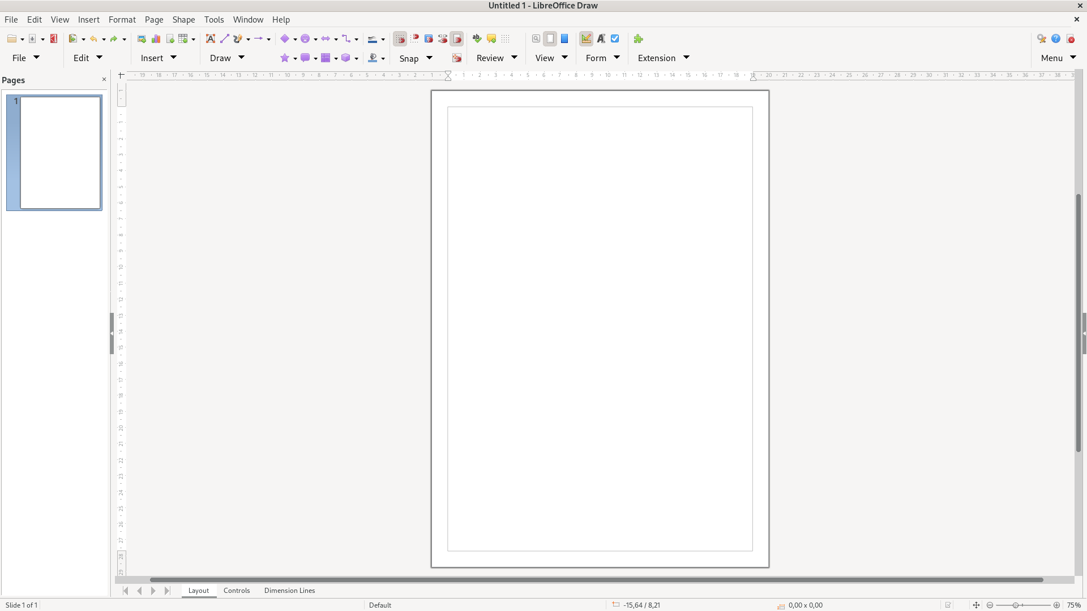This screenshot has height=611, width=1087.
Task: Switch to the Dimension Lines tab
Action: pos(289,590)
